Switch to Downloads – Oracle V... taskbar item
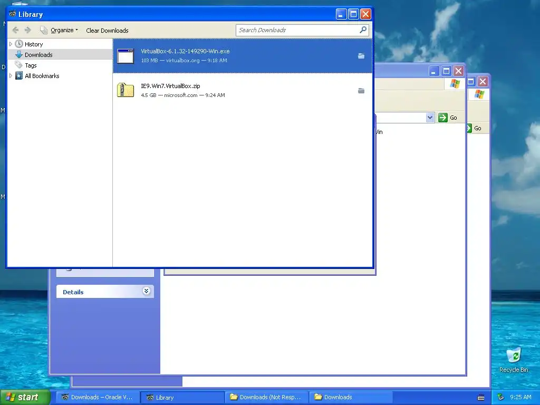The height and width of the screenshot is (405, 540). [x=98, y=397]
